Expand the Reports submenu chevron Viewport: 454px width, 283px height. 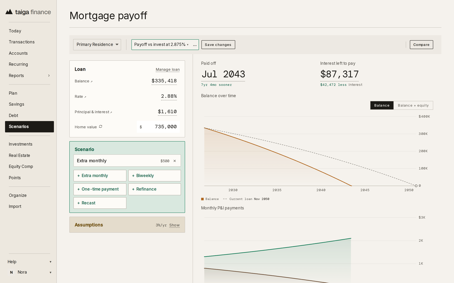49,75
